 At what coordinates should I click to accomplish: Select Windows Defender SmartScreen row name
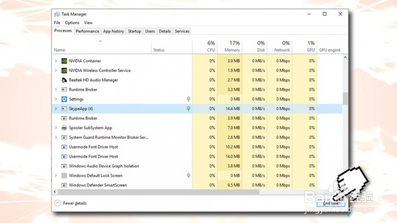(x=98, y=185)
